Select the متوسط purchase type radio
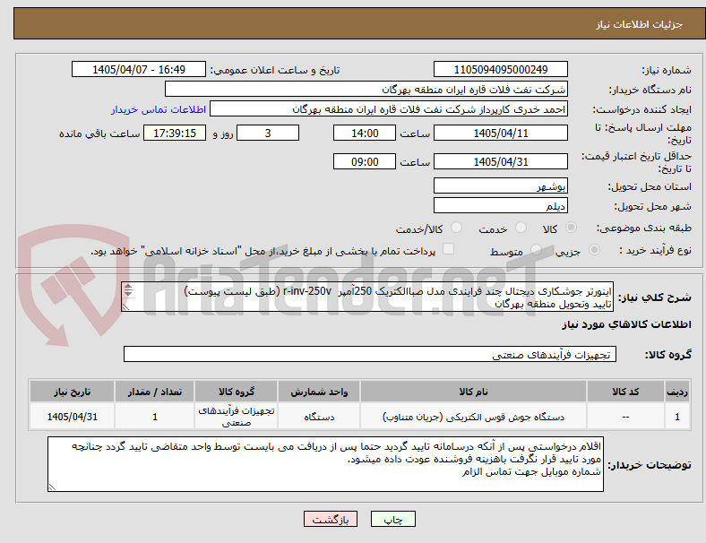The image size is (706, 543). (x=536, y=249)
